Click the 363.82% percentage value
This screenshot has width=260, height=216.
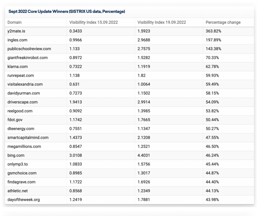tap(214, 31)
